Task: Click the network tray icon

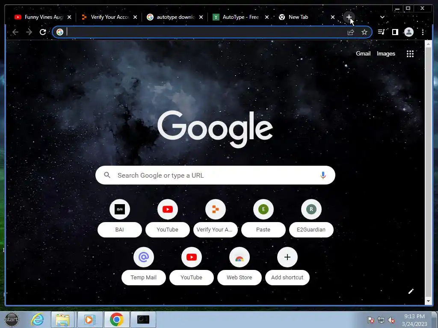Action: coord(381,320)
